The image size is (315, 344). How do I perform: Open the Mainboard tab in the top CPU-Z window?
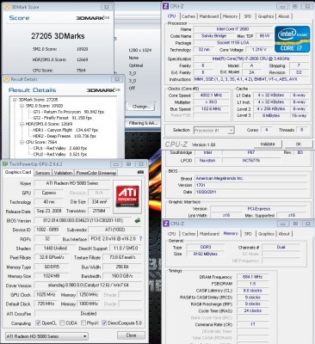click(x=209, y=16)
